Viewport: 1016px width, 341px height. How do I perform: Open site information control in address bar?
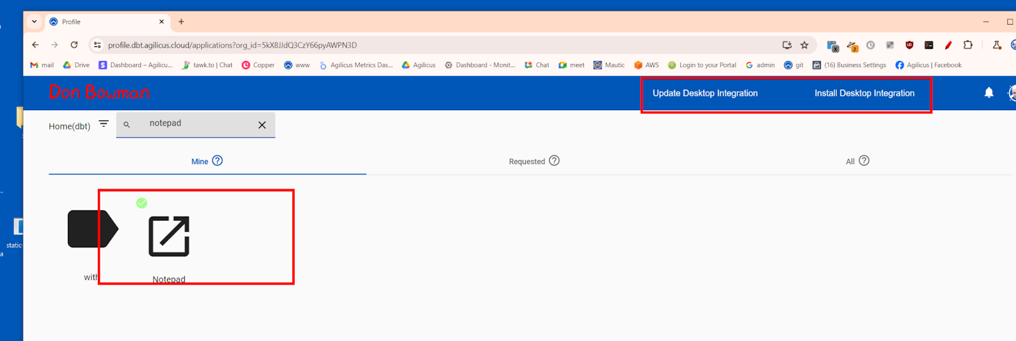point(97,45)
